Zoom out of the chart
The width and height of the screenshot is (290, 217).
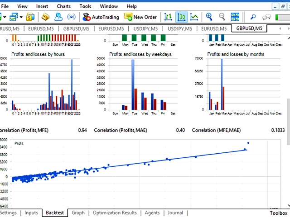pyautogui.click(x=222, y=17)
